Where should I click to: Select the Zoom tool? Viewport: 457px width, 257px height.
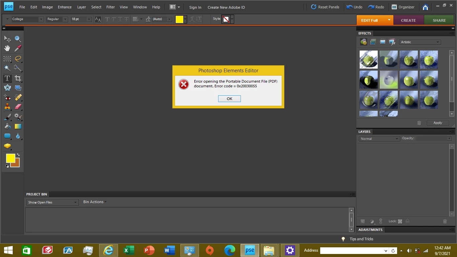click(18, 39)
